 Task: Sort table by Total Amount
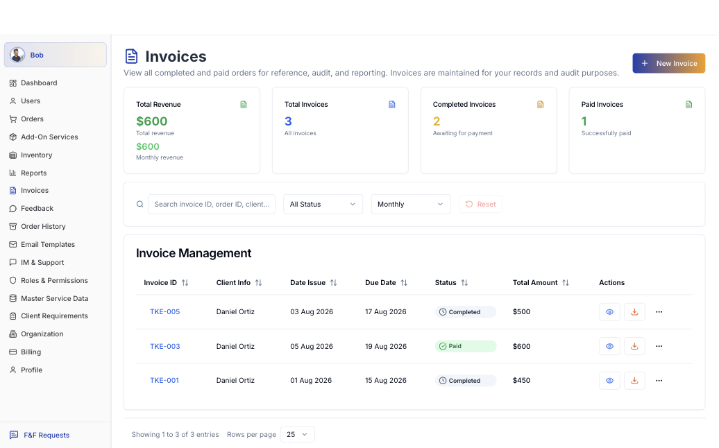(566, 283)
